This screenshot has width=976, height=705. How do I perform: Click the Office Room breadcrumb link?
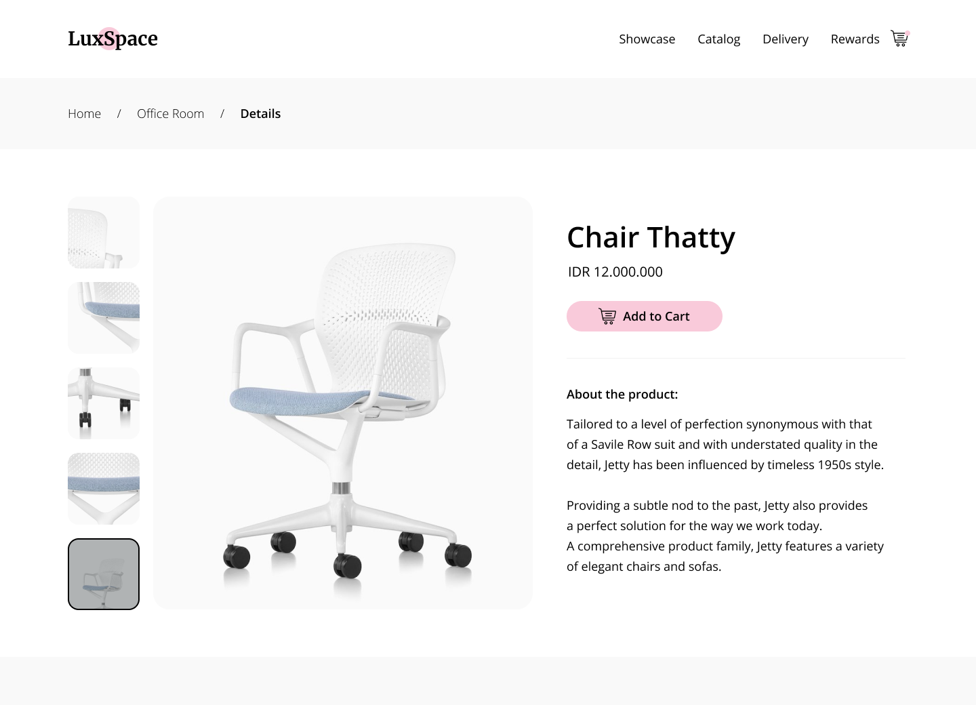coord(170,114)
